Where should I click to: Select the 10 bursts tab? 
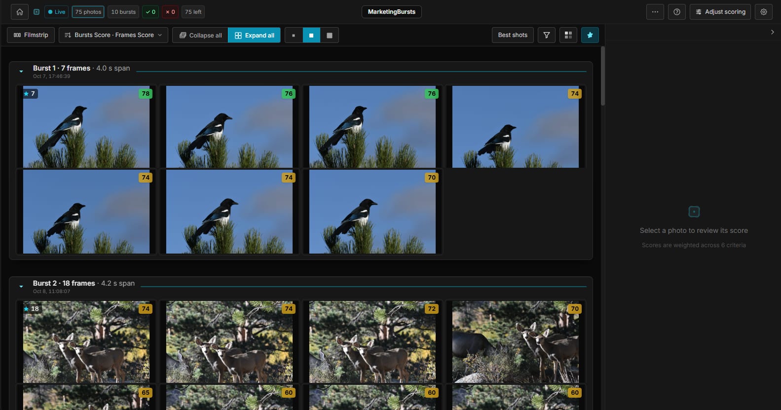coord(123,12)
